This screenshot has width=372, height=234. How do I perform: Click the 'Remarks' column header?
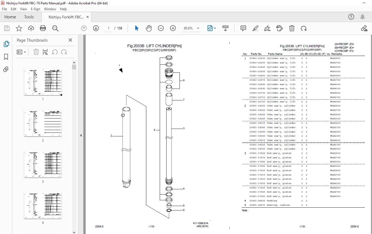coord(337,54)
